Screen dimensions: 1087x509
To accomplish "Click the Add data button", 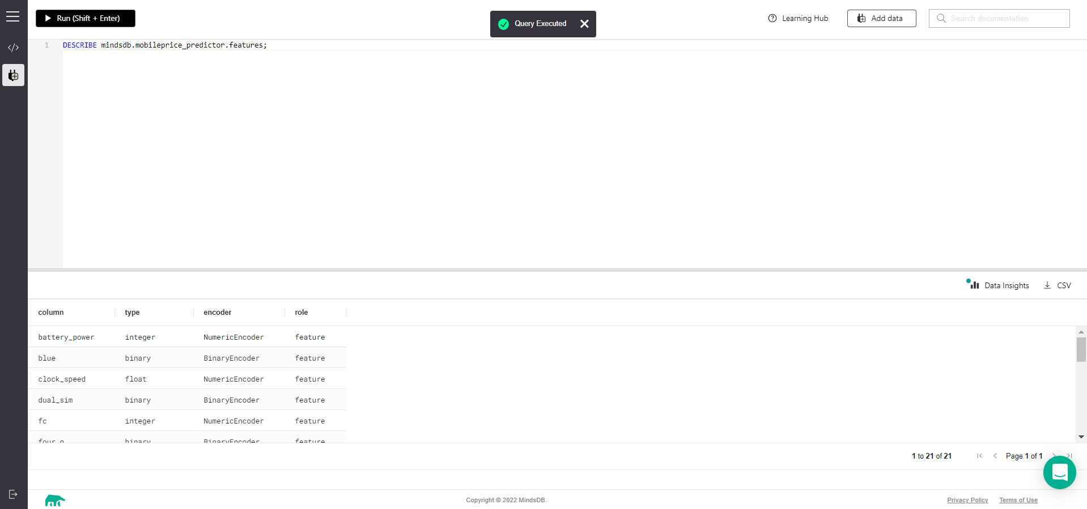I will pyautogui.click(x=881, y=18).
